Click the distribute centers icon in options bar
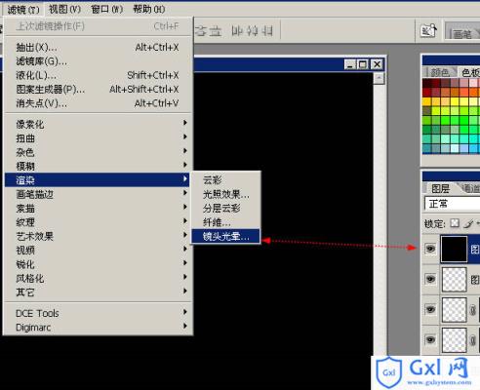This screenshot has height=390, width=480. pos(252,31)
